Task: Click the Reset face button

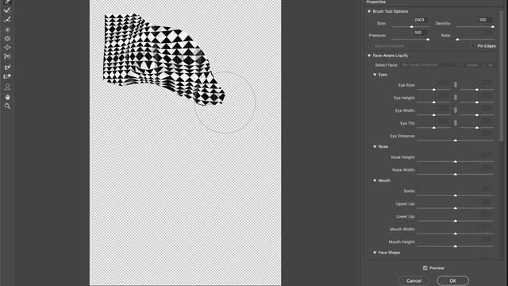Action: [471, 65]
